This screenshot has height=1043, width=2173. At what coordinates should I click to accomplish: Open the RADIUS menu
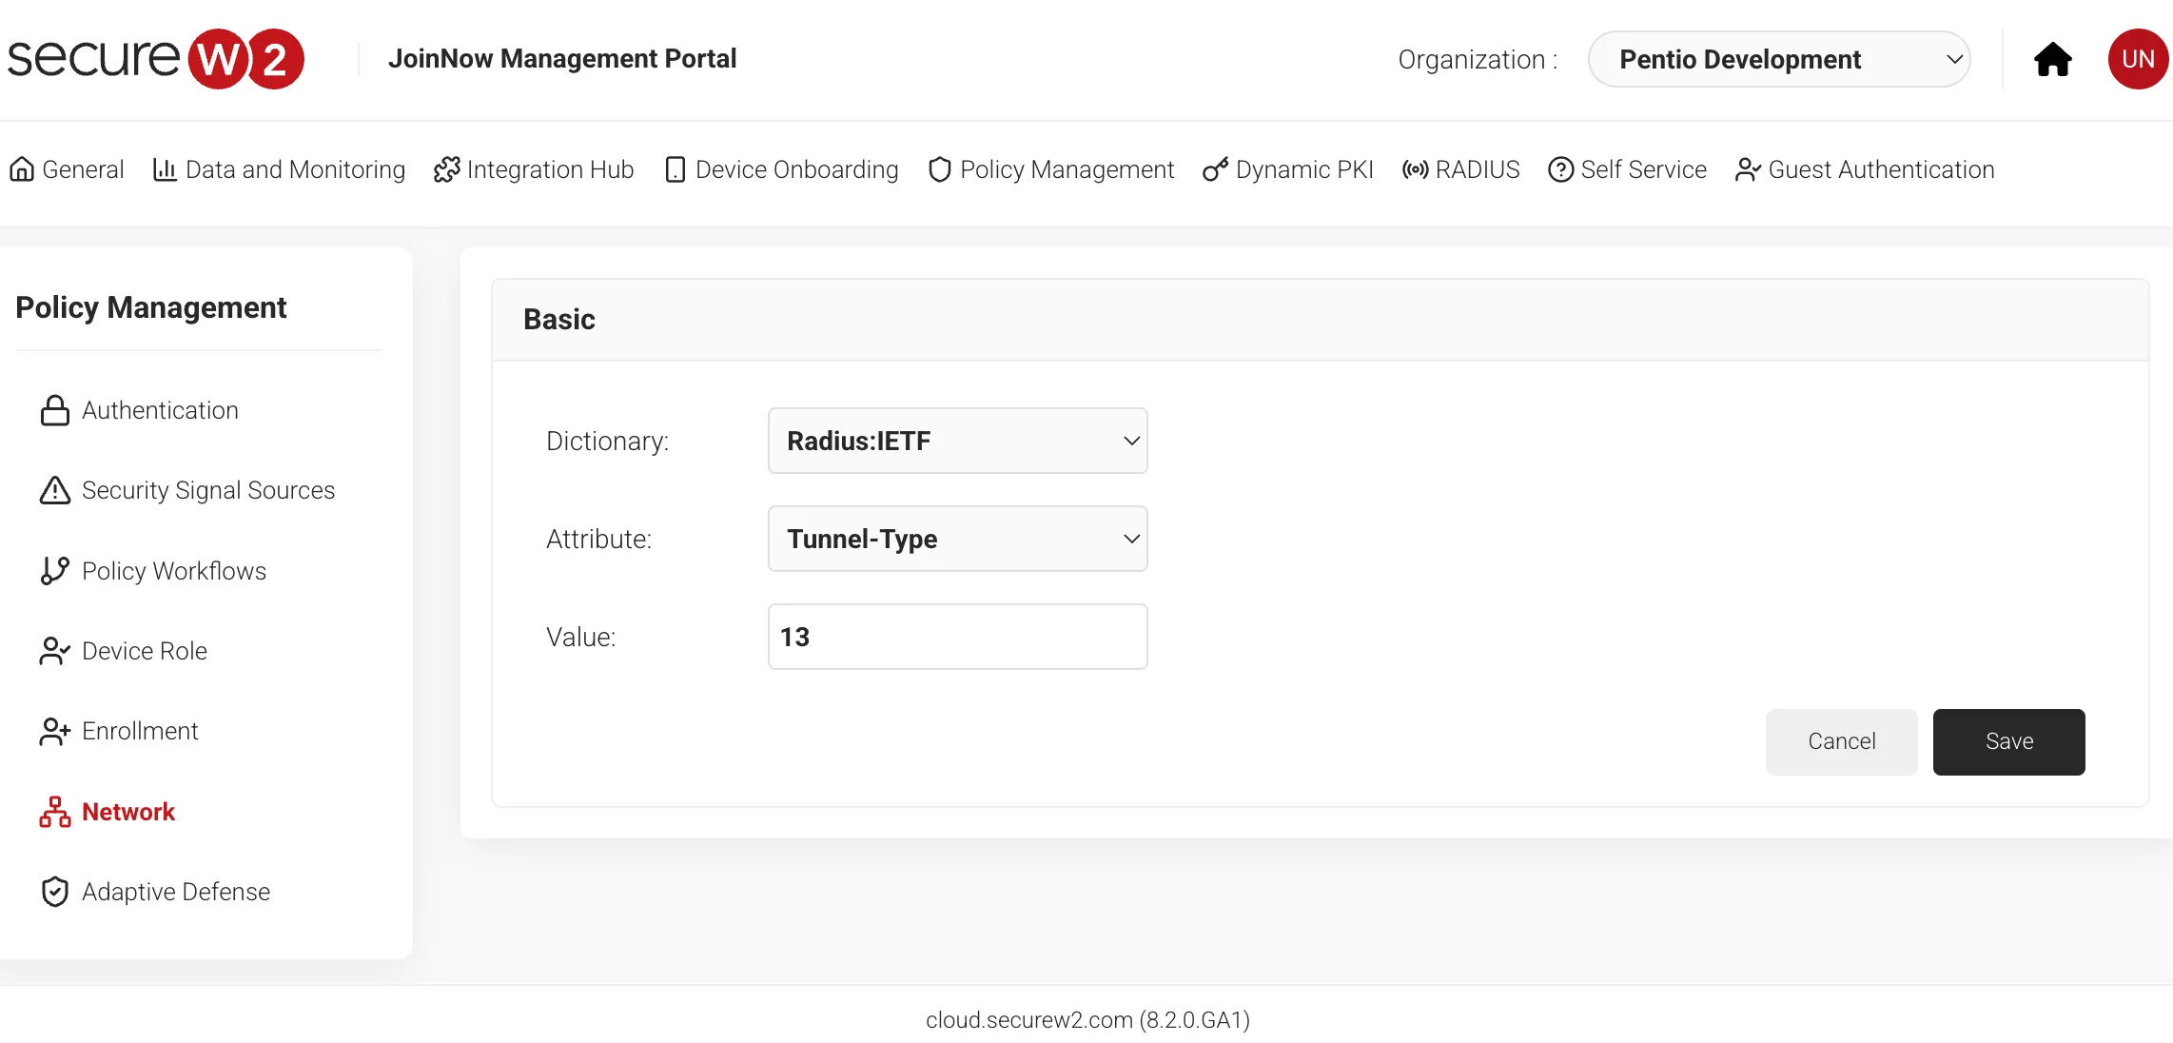1460,169
